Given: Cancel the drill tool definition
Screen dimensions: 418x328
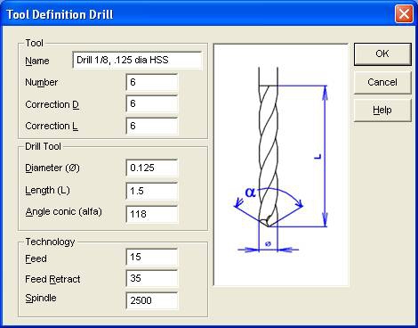Looking at the screenshot, I should (x=382, y=82).
